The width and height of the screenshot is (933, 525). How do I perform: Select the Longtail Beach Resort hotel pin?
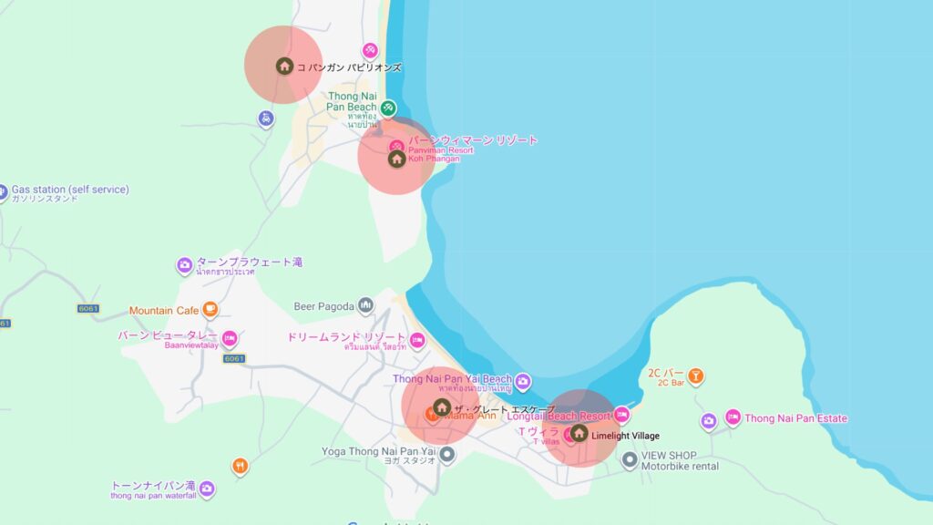tap(621, 415)
